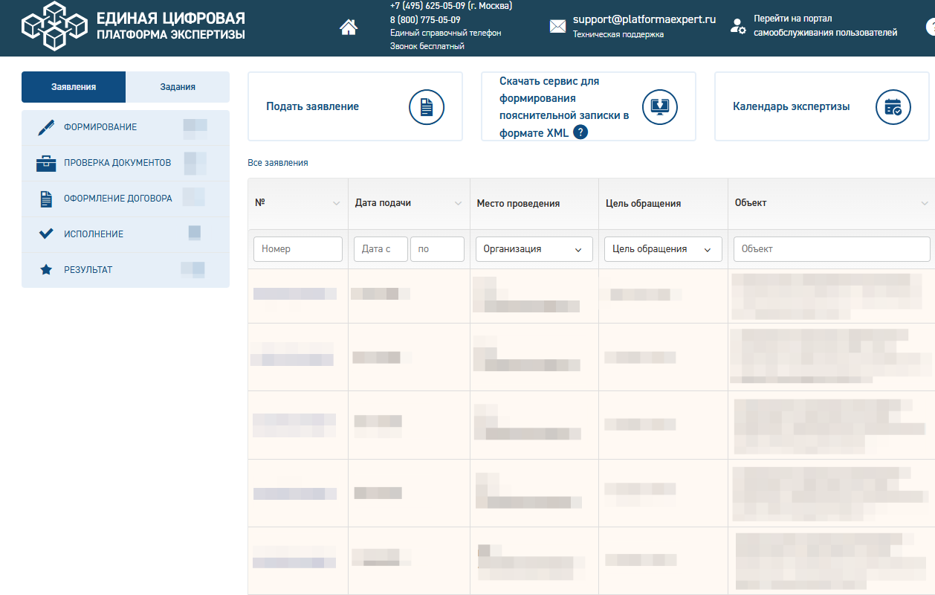The image size is (935, 595).
Task: Open the Организация filter dropdown
Action: (x=534, y=249)
